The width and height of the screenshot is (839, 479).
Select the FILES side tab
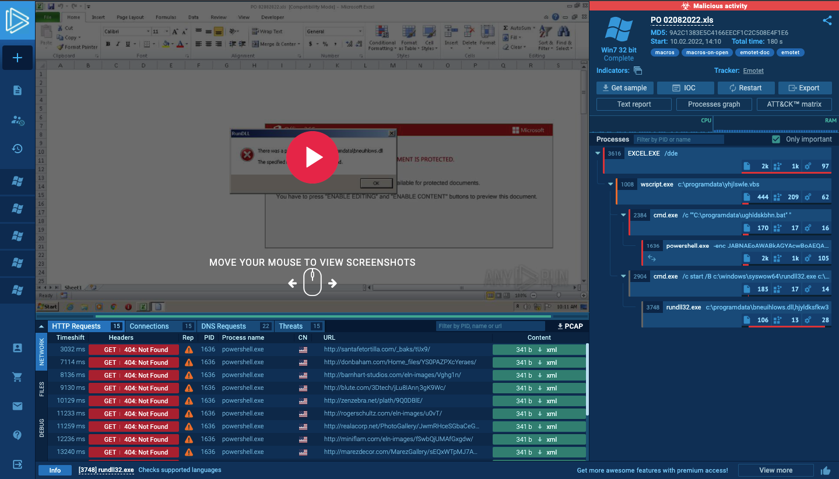tap(41, 389)
